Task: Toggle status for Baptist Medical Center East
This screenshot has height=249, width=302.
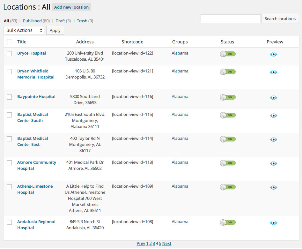Action: click(228, 139)
